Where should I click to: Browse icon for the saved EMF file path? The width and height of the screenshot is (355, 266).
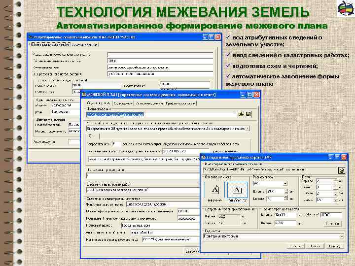click(341, 170)
